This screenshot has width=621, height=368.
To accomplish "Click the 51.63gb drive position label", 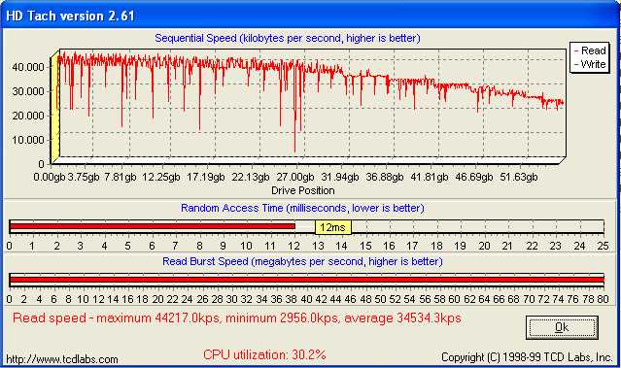I will (x=519, y=177).
